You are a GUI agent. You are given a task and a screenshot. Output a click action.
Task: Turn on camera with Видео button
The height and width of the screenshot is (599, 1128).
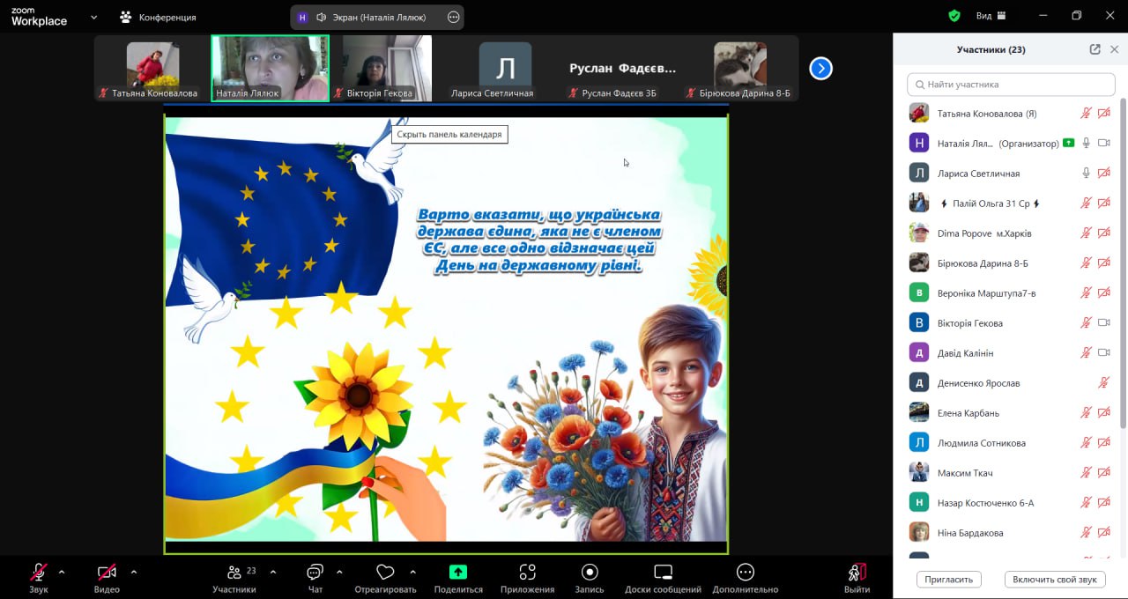point(107,573)
